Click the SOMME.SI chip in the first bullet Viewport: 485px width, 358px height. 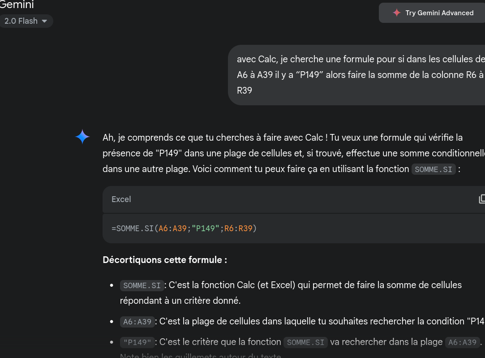click(x=142, y=285)
